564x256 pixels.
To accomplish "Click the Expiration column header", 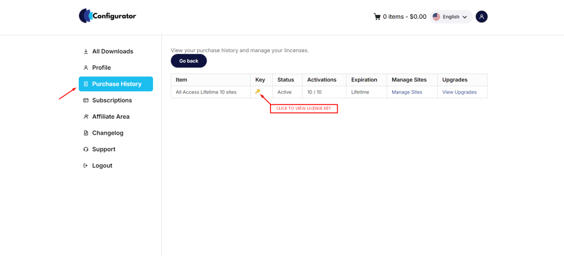I will pos(366,80).
